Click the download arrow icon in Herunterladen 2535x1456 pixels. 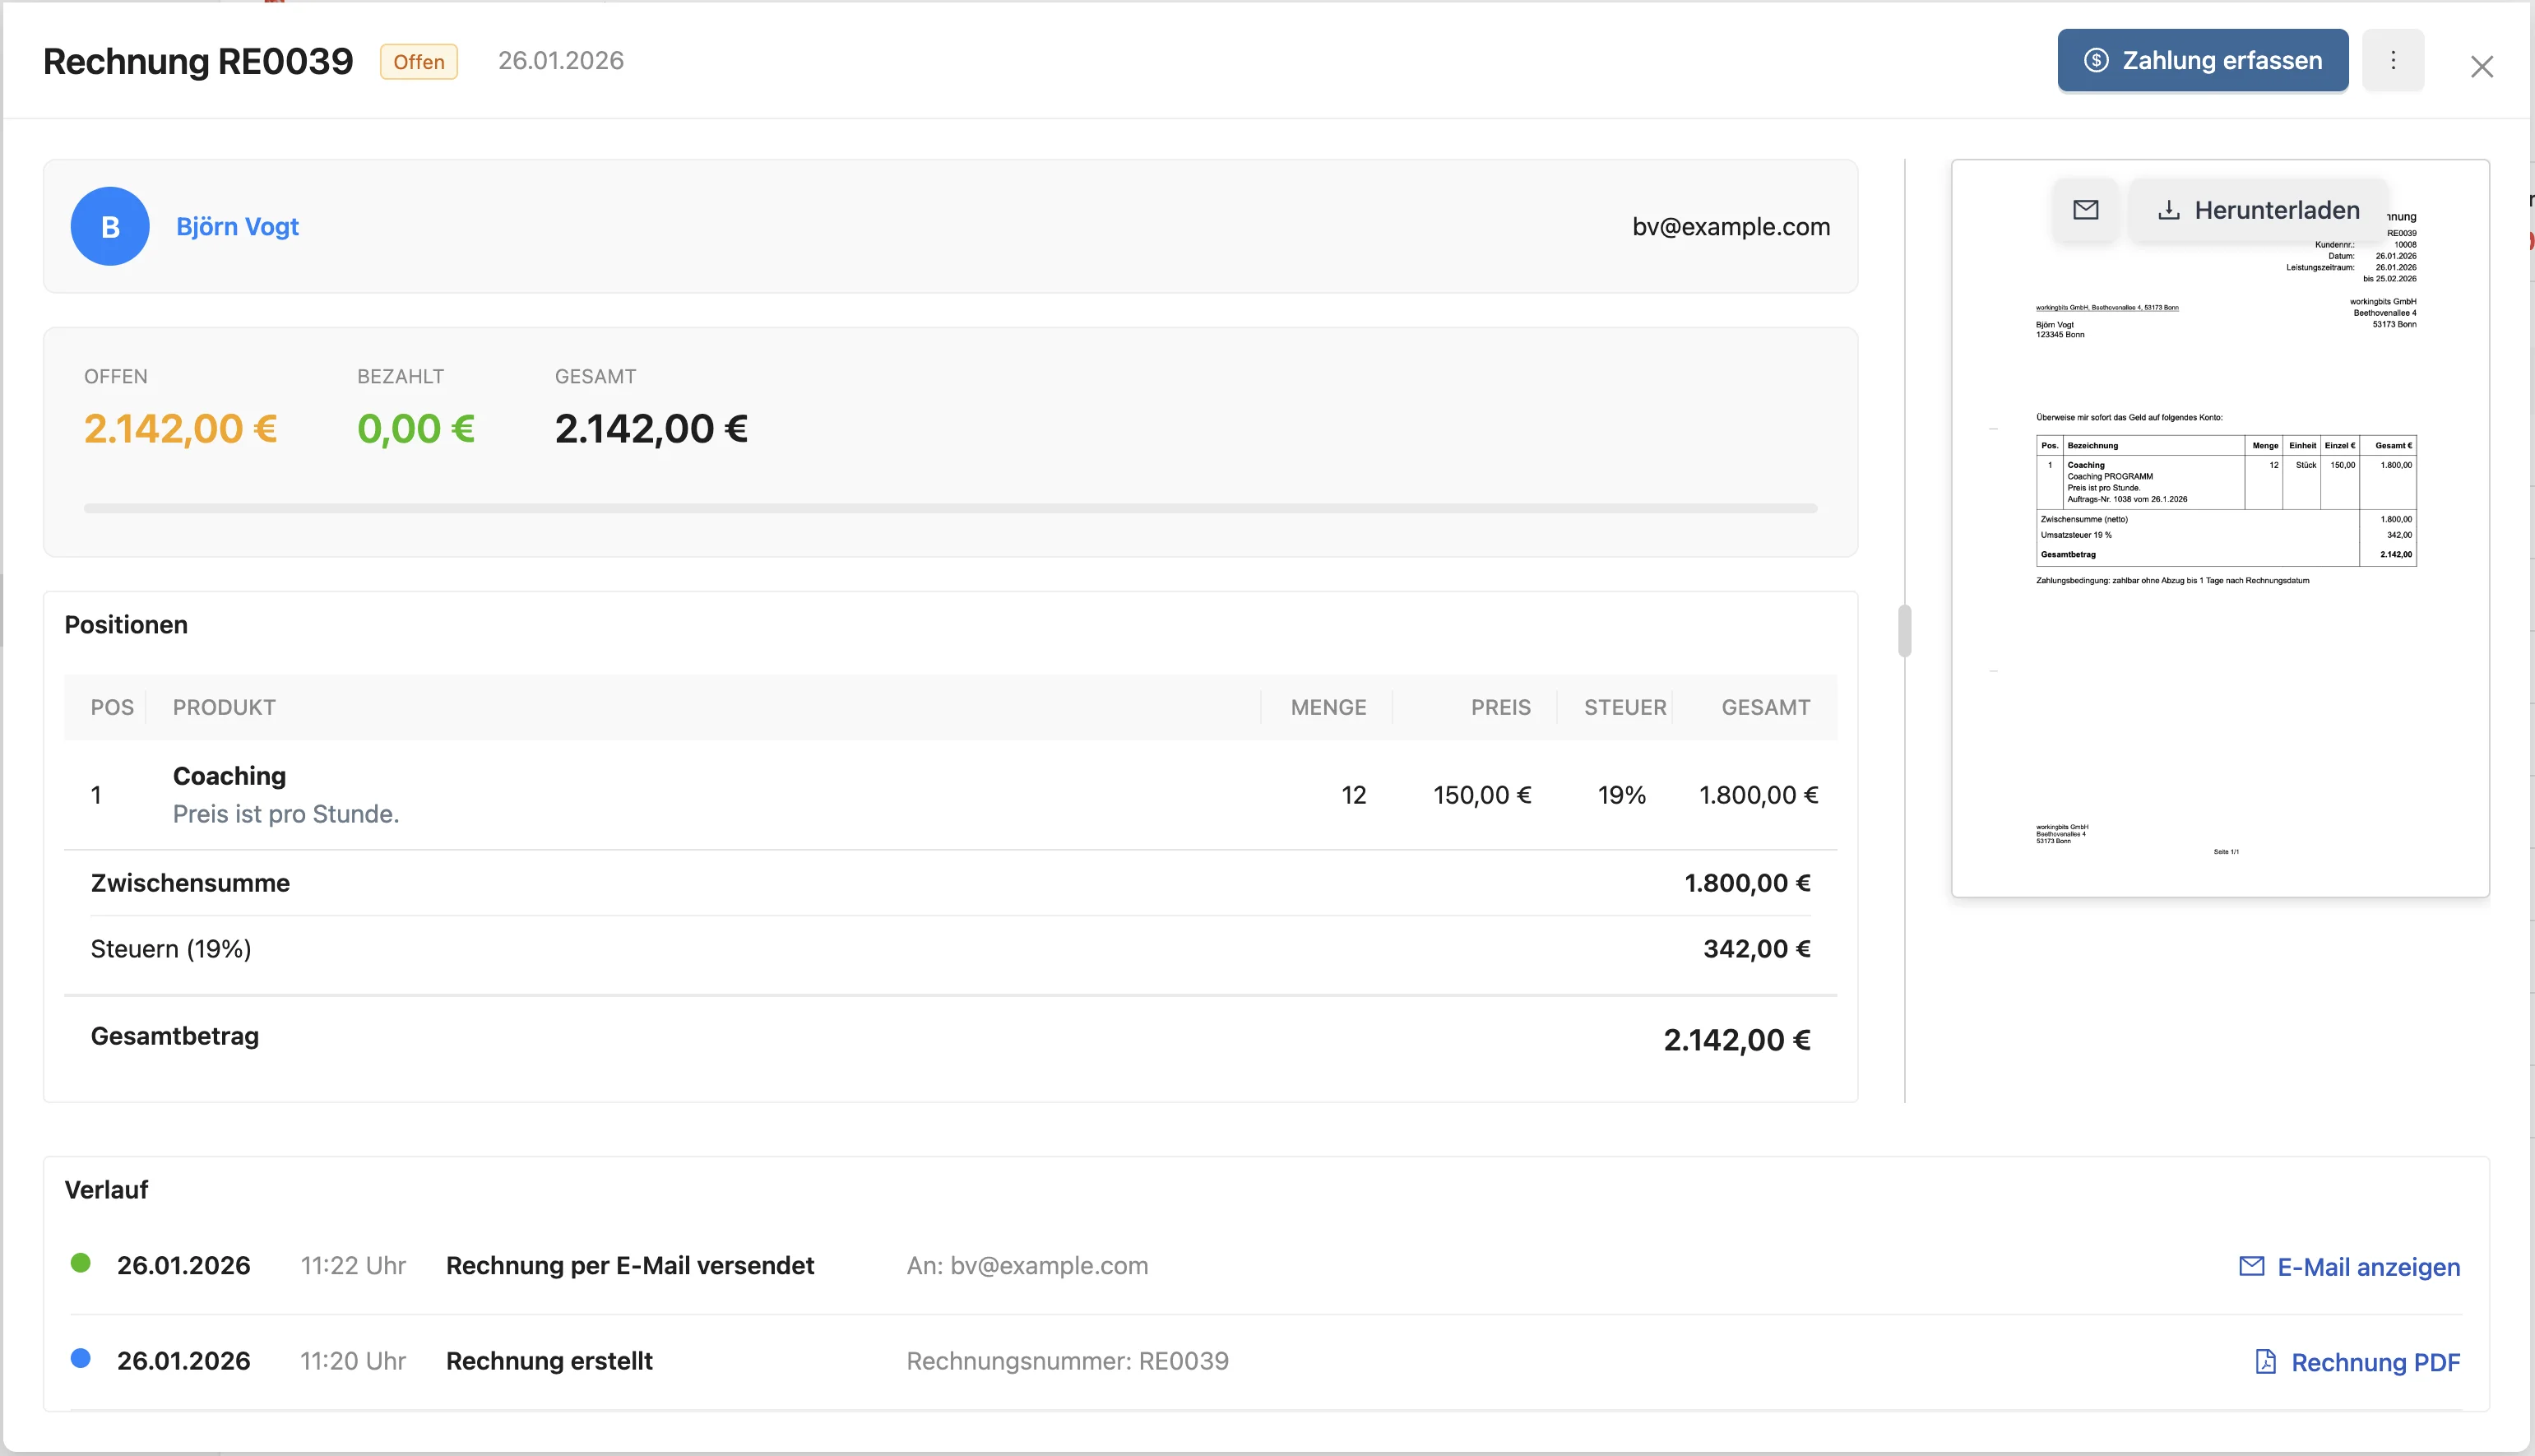click(2168, 210)
